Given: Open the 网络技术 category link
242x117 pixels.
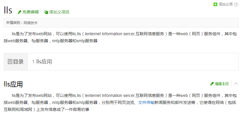Looking at the screenshot, I should 31,22.
